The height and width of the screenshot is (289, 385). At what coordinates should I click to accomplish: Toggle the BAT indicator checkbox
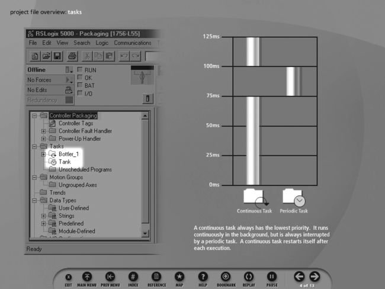click(x=79, y=85)
